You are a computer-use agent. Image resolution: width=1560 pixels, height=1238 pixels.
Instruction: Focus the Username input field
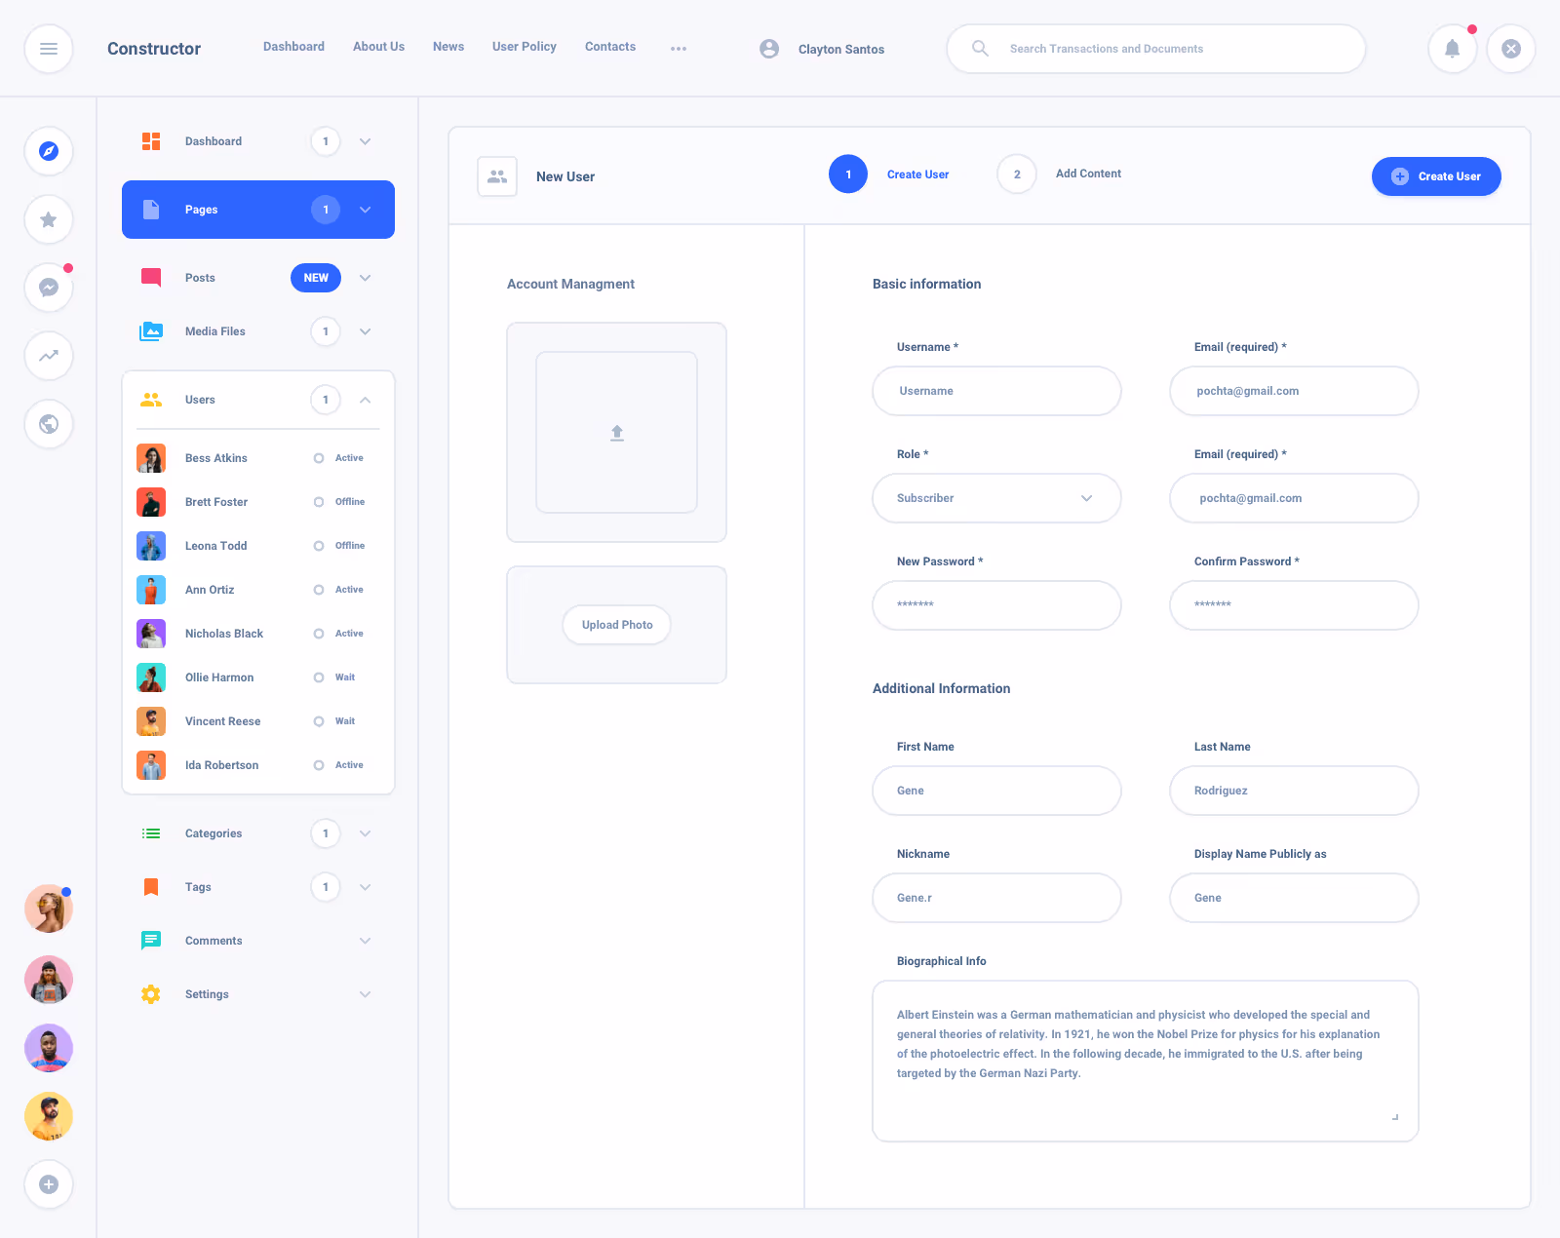coord(996,391)
